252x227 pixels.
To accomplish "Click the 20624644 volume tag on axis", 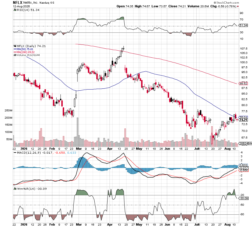I will tap(245, 144).
